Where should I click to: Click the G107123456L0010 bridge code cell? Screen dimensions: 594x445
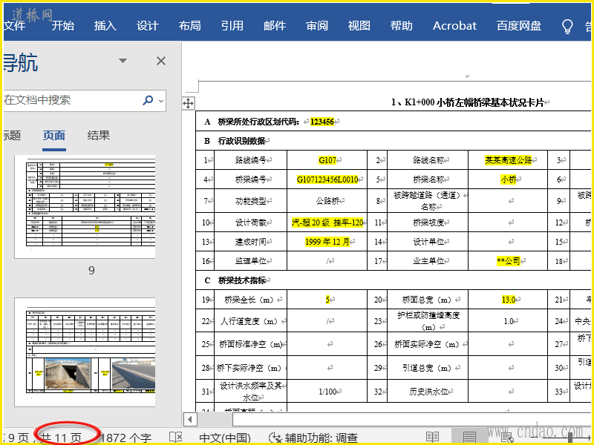[x=327, y=179]
